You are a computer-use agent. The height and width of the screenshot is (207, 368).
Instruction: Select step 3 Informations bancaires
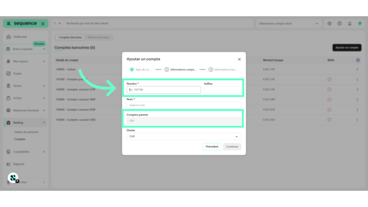(x=223, y=70)
